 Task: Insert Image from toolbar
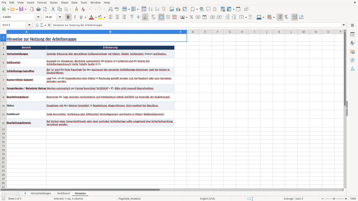tap(172, 9)
